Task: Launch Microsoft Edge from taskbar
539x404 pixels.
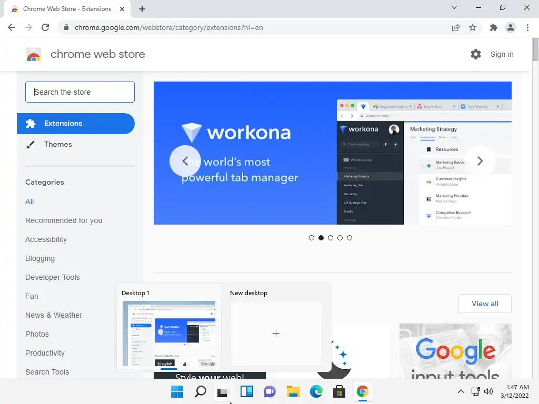Action: [x=316, y=391]
